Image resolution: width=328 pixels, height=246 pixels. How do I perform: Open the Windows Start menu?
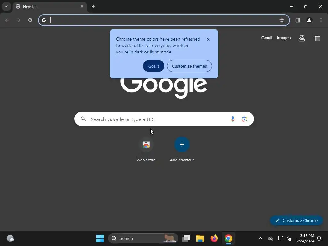point(100,238)
